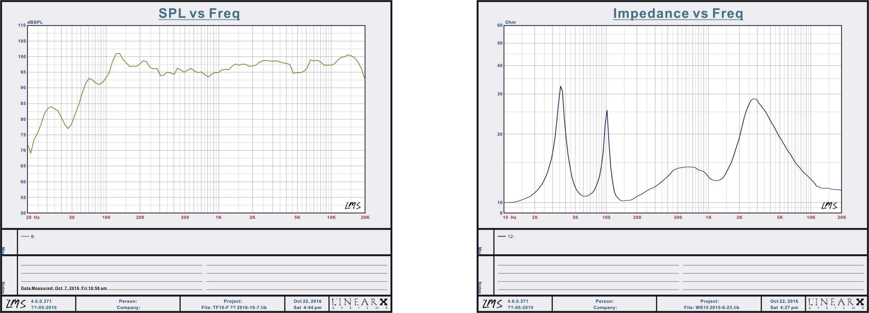Click the LinearX Systems logo under the Impedance chart
The image size is (869, 313).
pyautogui.click(x=836, y=303)
